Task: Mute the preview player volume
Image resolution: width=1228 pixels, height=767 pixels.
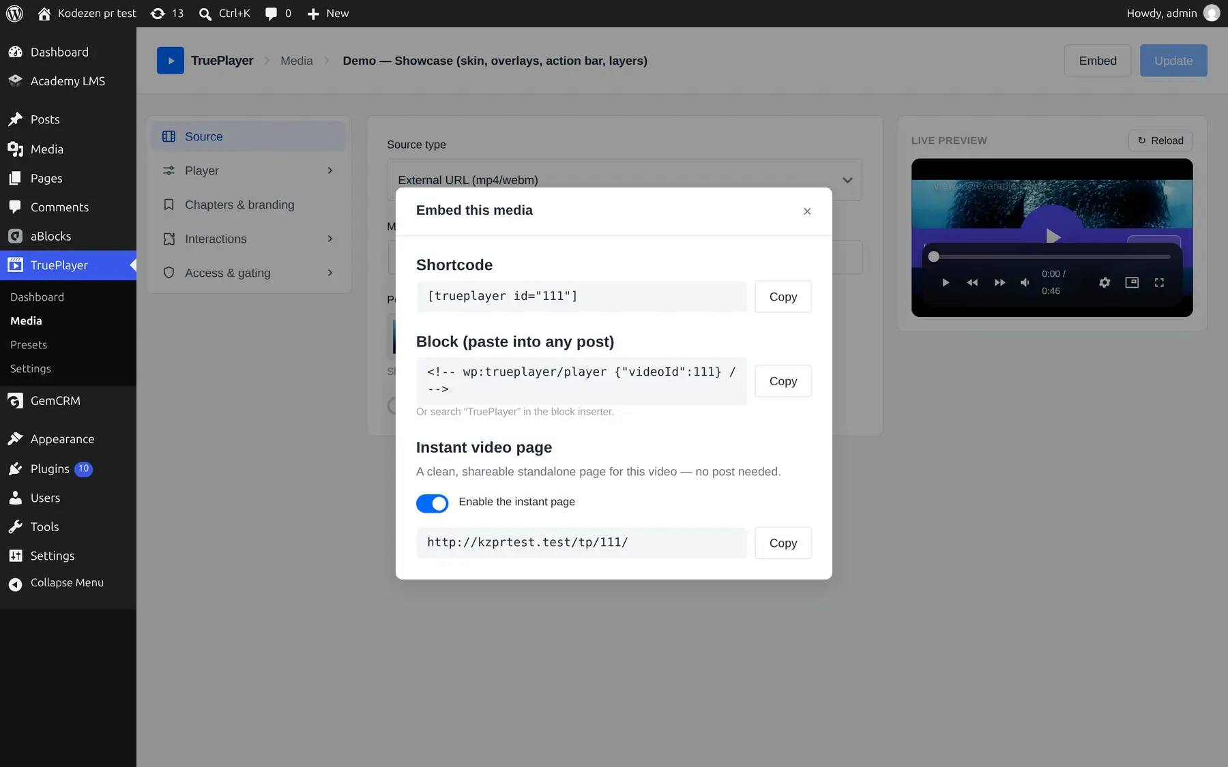Action: [1025, 283]
